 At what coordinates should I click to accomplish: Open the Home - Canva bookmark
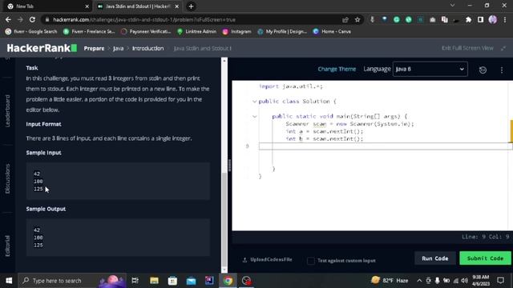point(332,31)
